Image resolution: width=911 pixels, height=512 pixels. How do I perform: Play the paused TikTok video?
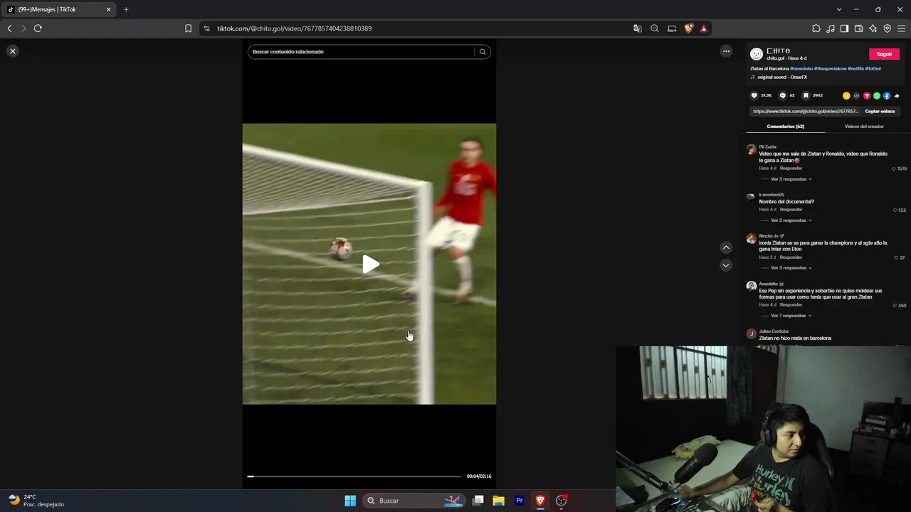click(370, 265)
